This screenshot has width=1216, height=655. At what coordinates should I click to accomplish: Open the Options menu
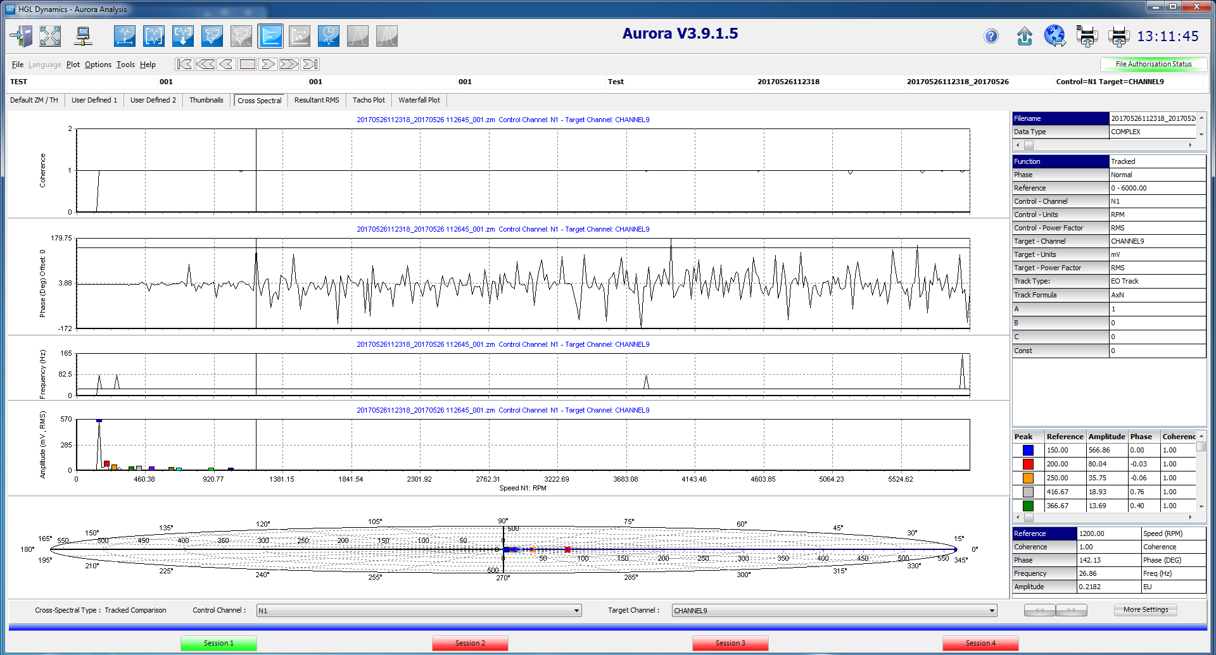(x=98, y=65)
